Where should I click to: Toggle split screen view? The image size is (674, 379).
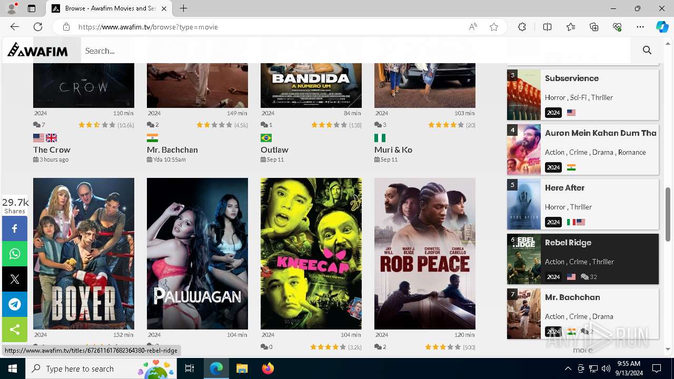[x=547, y=27]
